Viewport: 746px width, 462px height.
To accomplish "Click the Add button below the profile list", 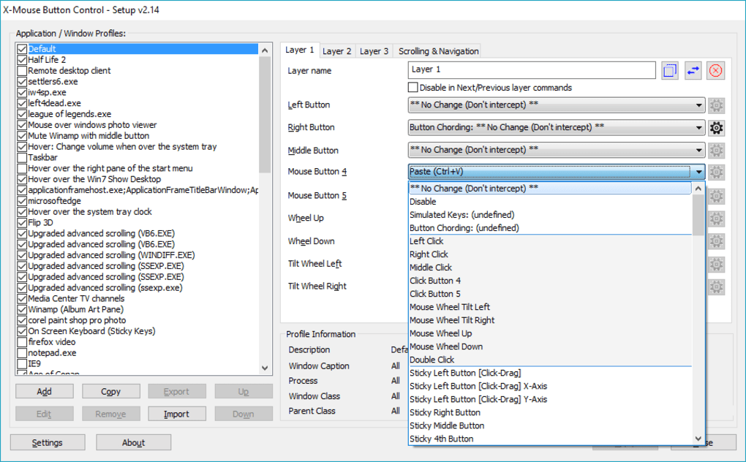I will click(x=44, y=390).
